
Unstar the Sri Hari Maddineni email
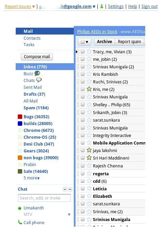pos(89,158)
